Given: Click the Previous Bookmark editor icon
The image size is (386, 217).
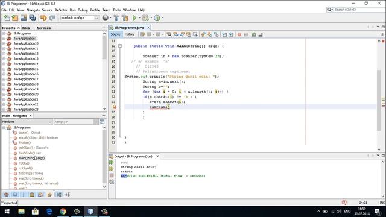Looking at the screenshot, I should tap(203, 34).
